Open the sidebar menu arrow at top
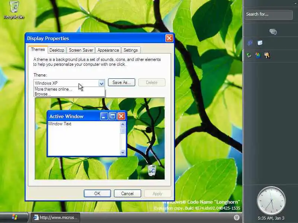 (x=295, y=4)
